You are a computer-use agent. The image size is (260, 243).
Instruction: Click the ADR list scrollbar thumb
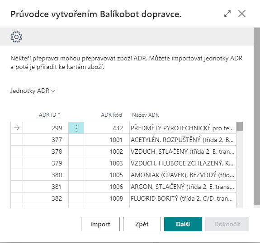pos(240,126)
